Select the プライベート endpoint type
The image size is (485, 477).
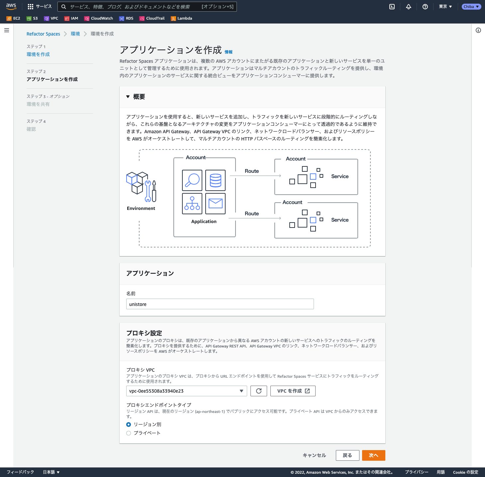(129, 433)
